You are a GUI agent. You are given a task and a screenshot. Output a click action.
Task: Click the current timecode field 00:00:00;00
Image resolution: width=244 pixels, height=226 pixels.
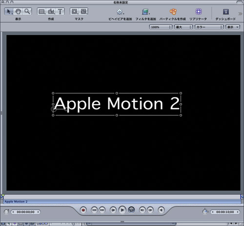25,212
